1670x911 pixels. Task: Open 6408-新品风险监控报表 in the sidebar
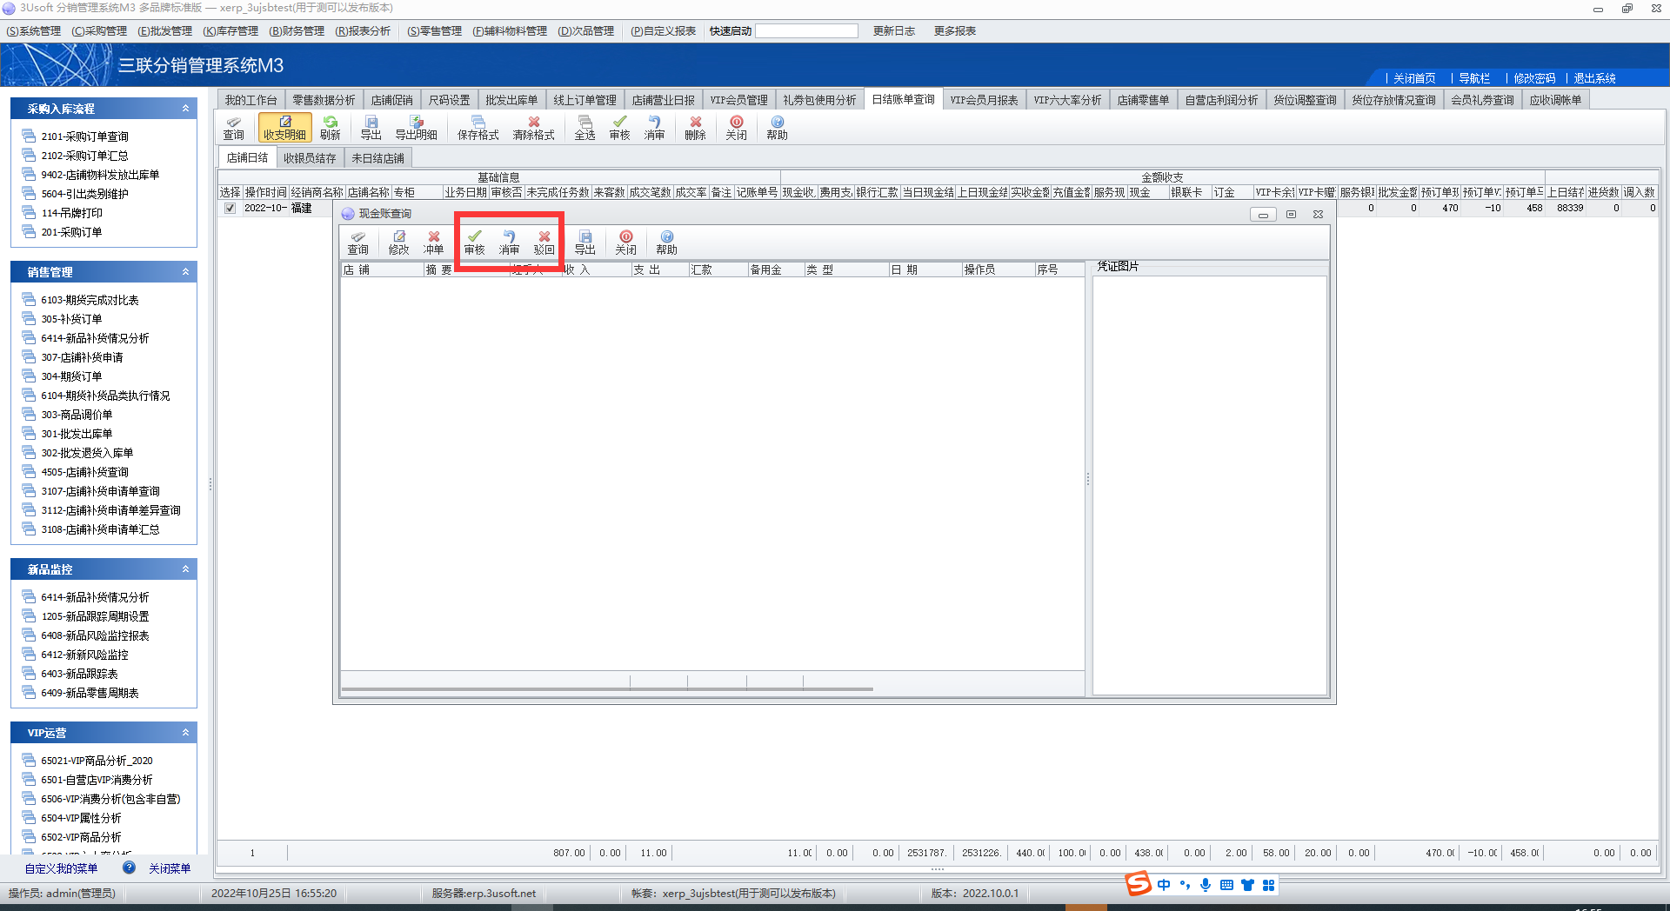[x=95, y=635]
